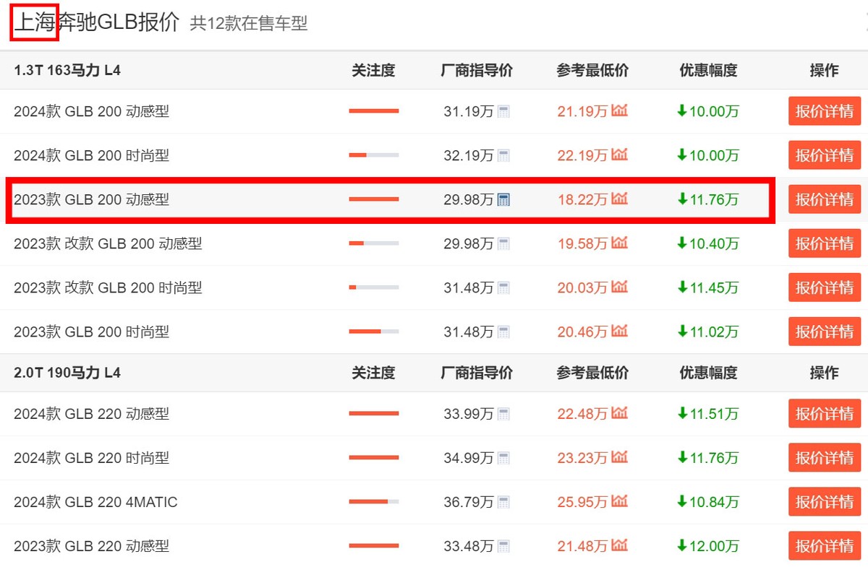Open the 2024款 GLB 220 时尚型 model link
868x567 pixels.
point(91,458)
